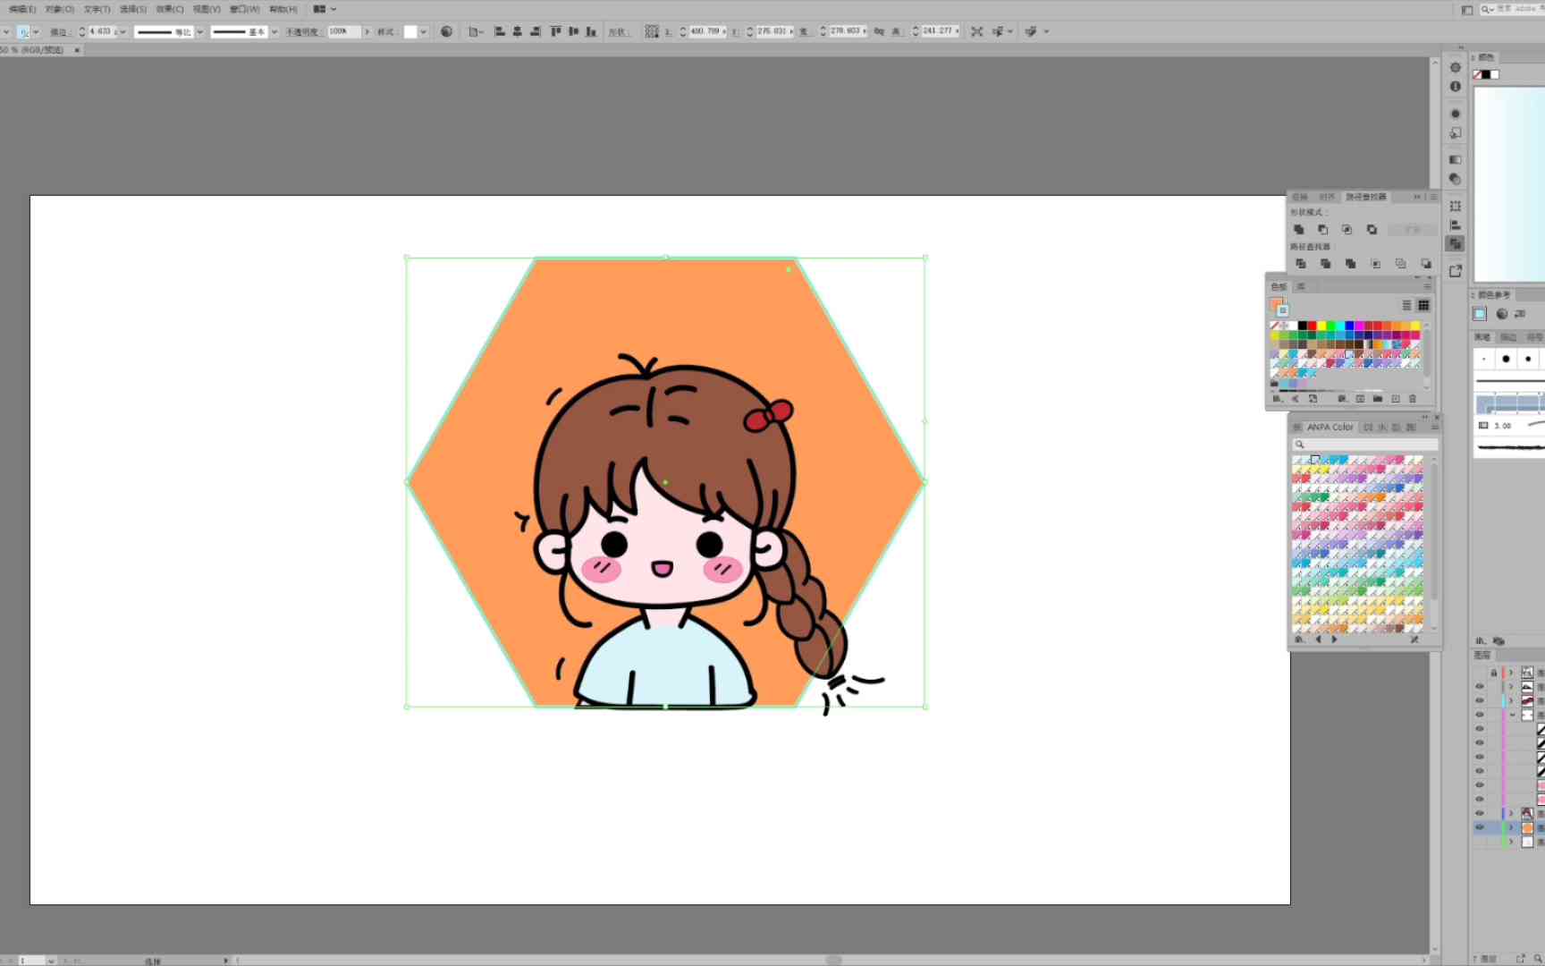Click vertical align bottom in control bar

pyautogui.click(x=591, y=31)
